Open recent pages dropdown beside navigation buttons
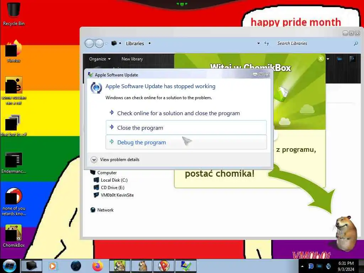This screenshot has height=273, width=364. (107, 44)
